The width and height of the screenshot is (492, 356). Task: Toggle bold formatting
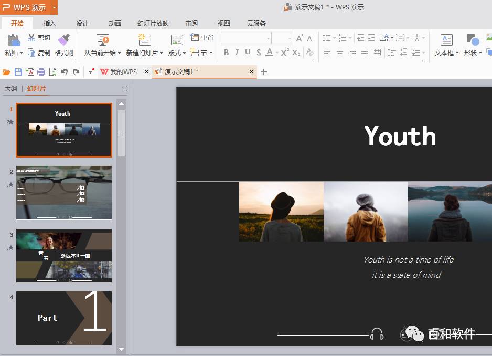(226, 53)
